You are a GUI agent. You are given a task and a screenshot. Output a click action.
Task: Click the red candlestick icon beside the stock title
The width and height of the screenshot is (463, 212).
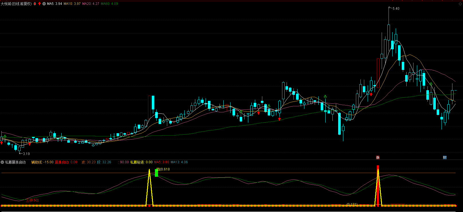point(35,4)
